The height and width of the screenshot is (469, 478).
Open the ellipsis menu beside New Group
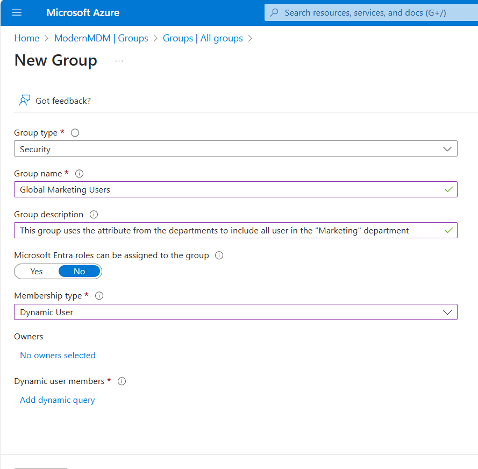[119, 61]
